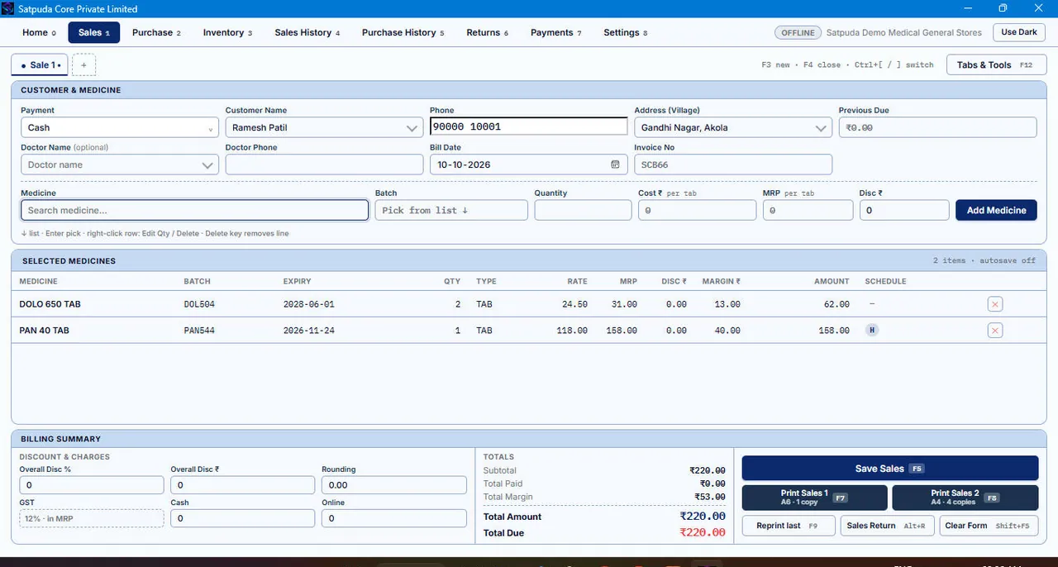Image resolution: width=1058 pixels, height=567 pixels.
Task: Click the Total Amount ₹220.00 value
Action: pos(703,517)
